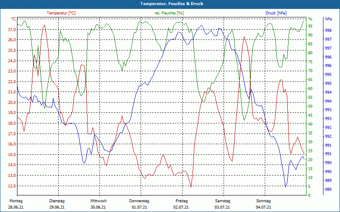Click the "%" unit label on humidity axis
Screen dimensions: 340x212
pos(310,19)
